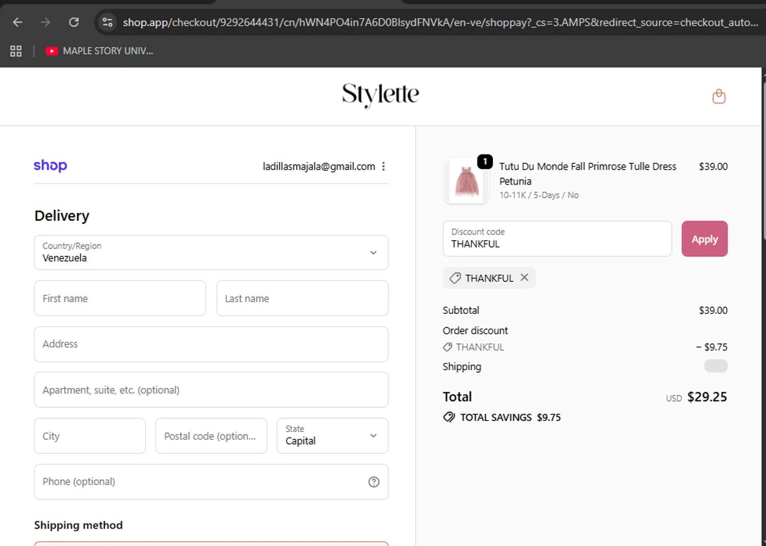
Task: Click the Tutu Du Monde product name
Action: pyautogui.click(x=588, y=173)
